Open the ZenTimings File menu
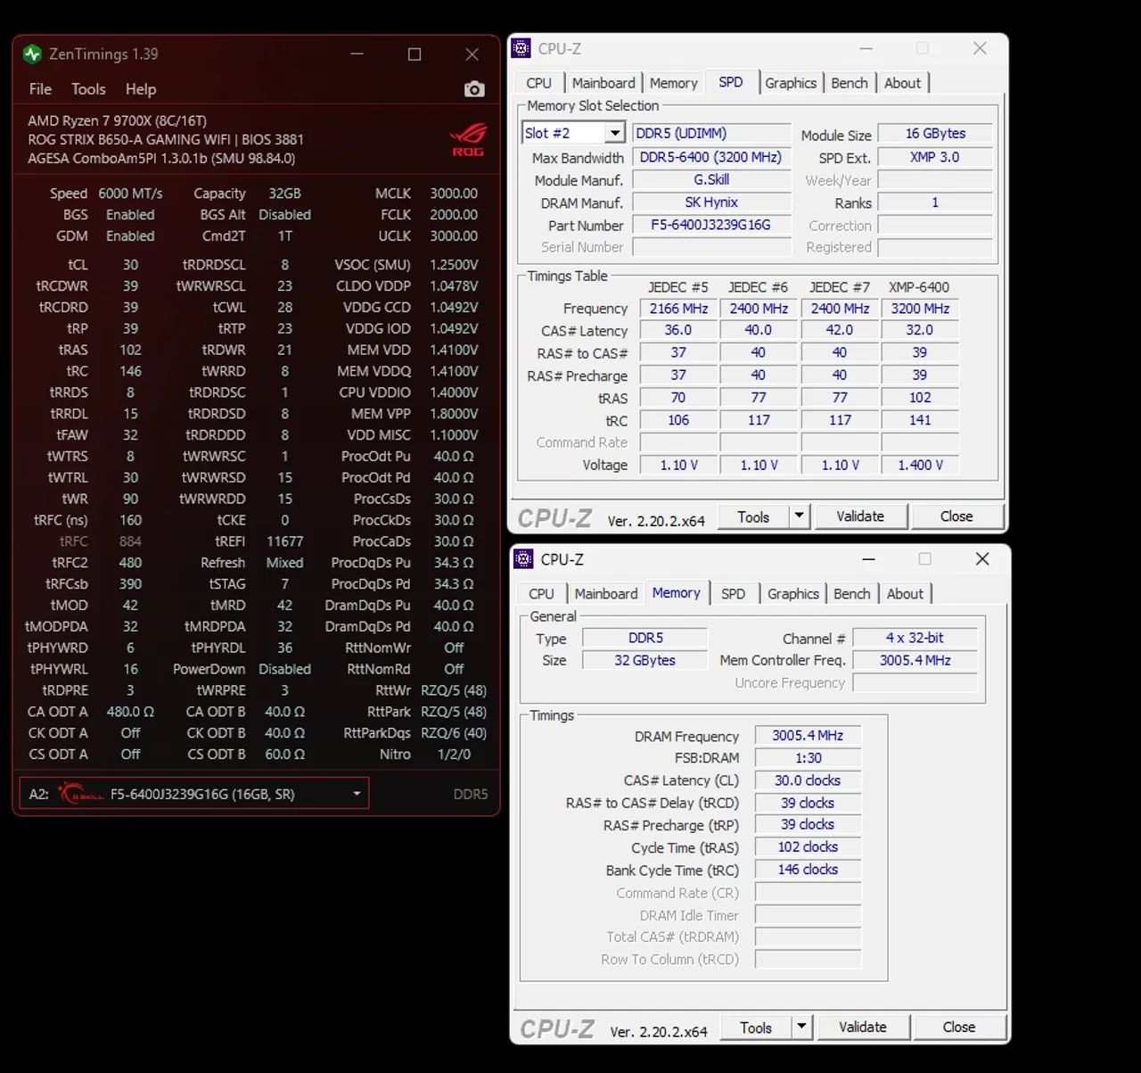The width and height of the screenshot is (1141, 1073). pyautogui.click(x=40, y=89)
